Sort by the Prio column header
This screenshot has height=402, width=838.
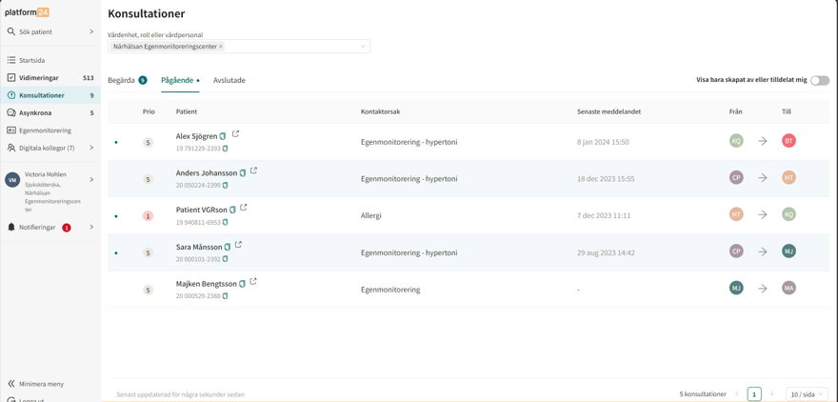click(148, 111)
